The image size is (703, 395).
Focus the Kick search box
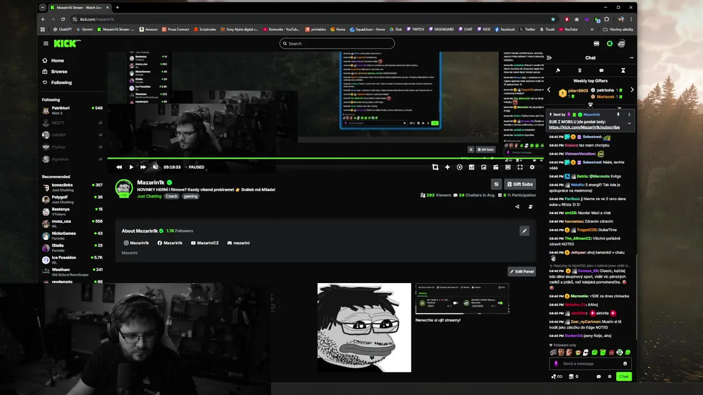coord(337,43)
